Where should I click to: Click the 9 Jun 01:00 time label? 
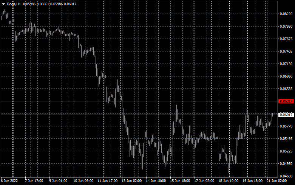[58, 181]
